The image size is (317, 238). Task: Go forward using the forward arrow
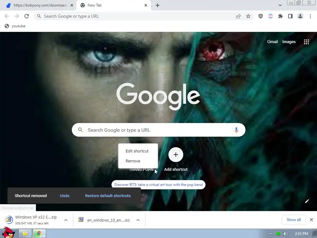(17, 16)
